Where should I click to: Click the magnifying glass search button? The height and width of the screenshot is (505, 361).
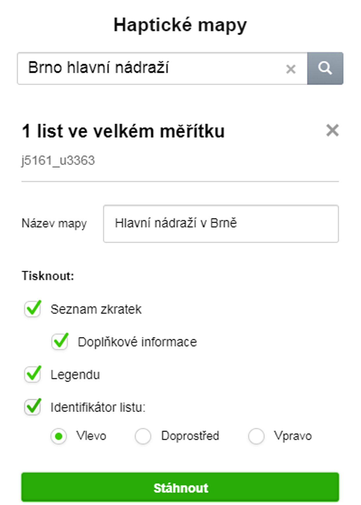[x=325, y=69]
